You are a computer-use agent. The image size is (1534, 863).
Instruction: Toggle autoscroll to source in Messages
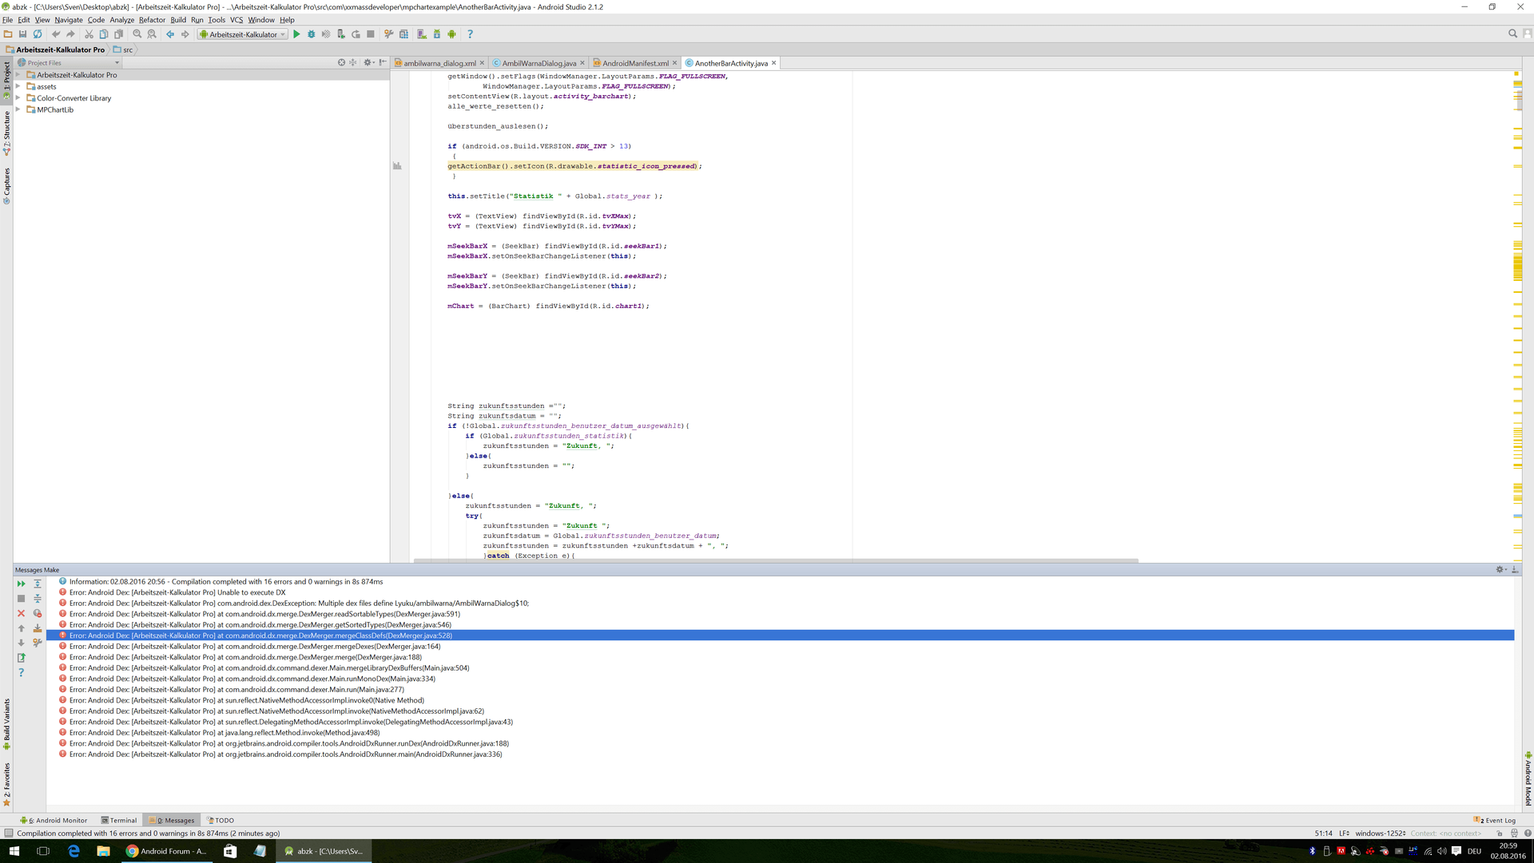(x=38, y=628)
